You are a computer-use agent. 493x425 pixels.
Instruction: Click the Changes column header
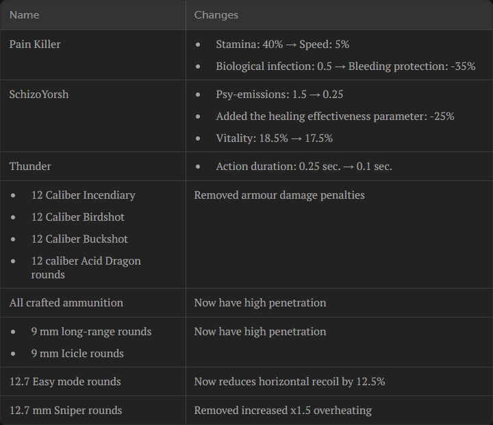tap(216, 14)
